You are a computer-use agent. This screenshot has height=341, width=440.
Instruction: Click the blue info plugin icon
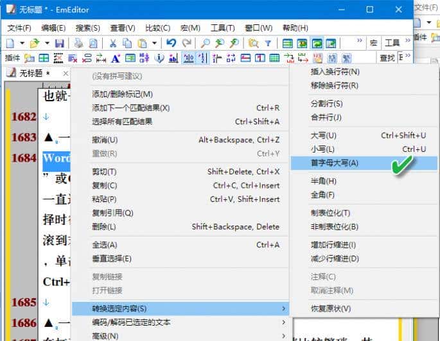pos(159,58)
